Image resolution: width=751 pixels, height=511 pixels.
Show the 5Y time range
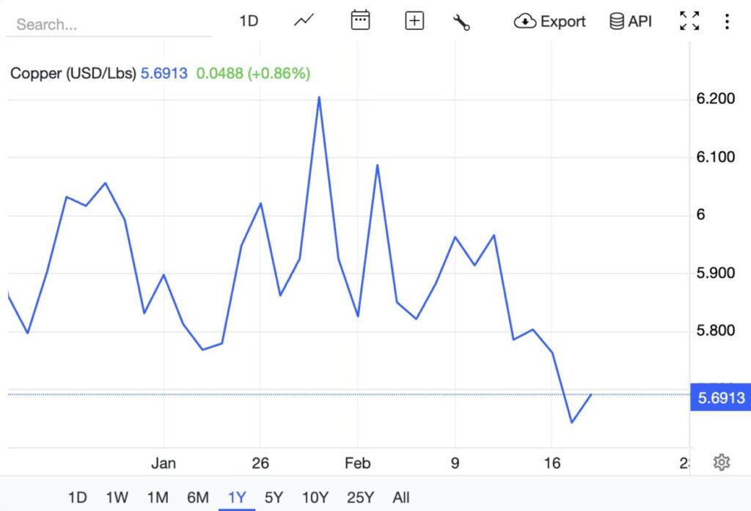click(x=274, y=498)
